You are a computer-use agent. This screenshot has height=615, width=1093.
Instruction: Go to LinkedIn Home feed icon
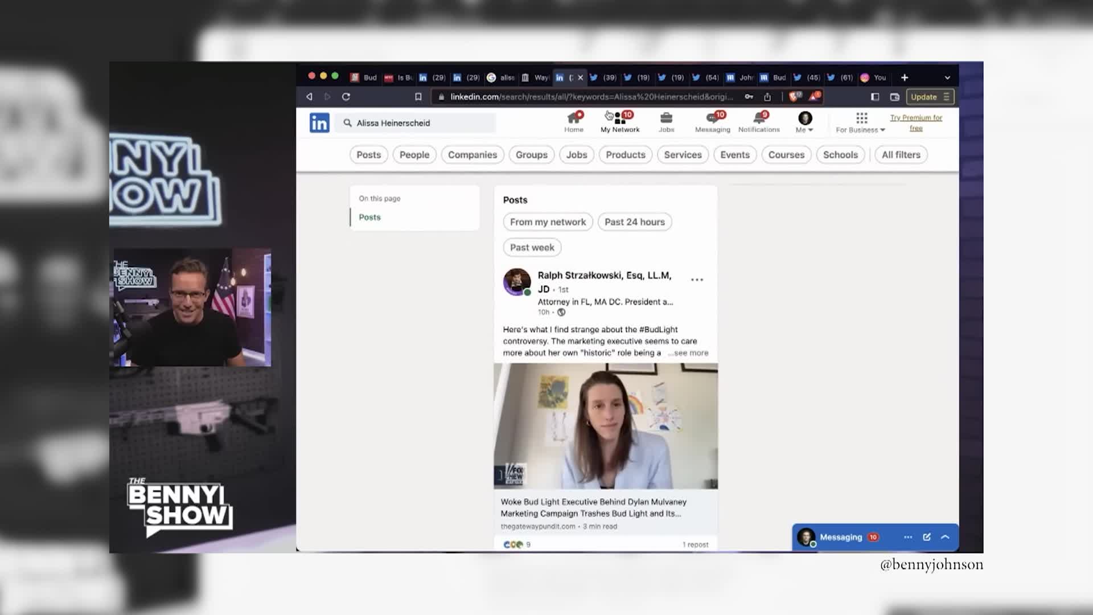[574, 122]
